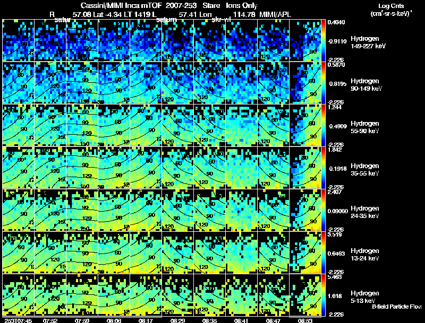Screen dimensions: 425x323
Task: Click the L value '57.41' in the header
Action: point(188,14)
